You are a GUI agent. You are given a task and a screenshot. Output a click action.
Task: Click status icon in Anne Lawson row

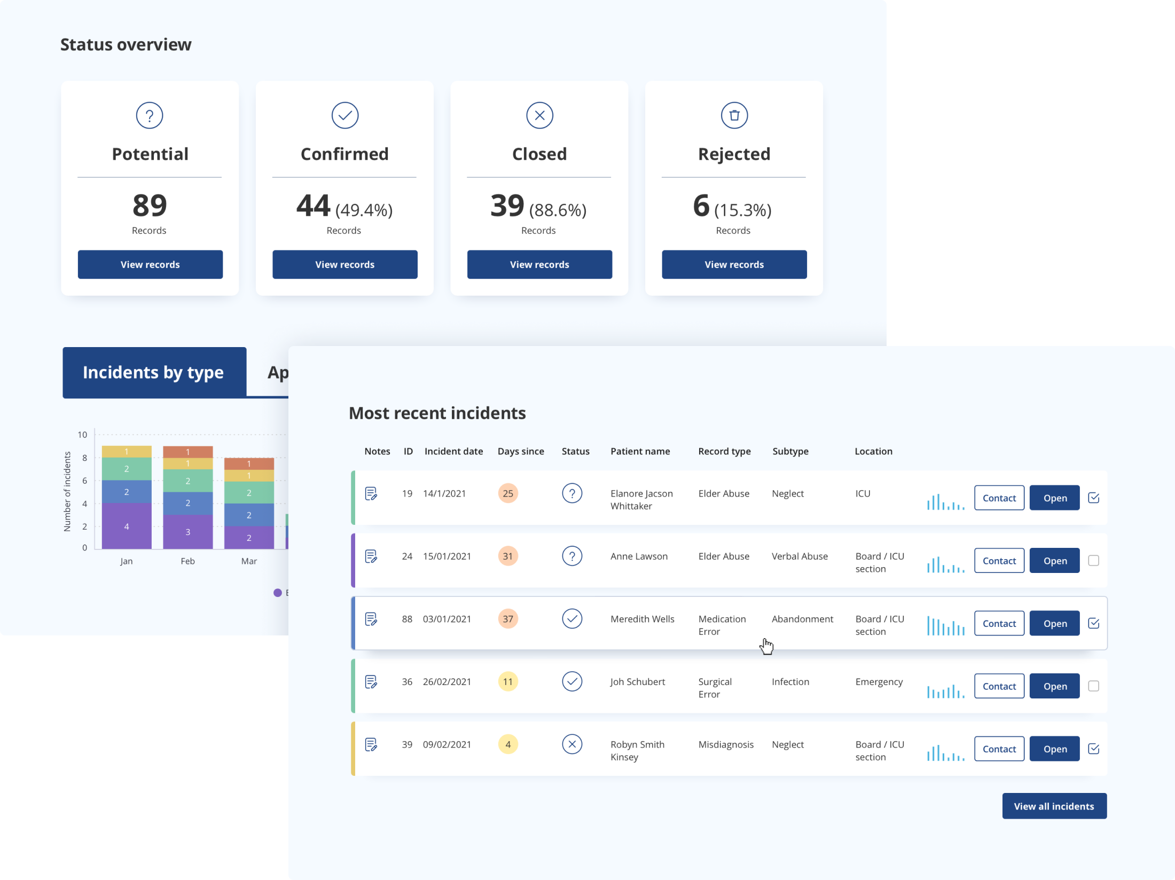point(572,556)
